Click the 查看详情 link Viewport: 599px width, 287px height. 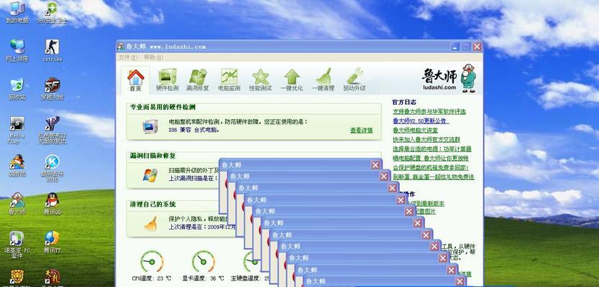pos(362,131)
